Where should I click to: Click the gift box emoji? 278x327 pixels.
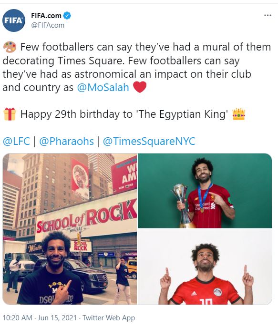point(10,114)
